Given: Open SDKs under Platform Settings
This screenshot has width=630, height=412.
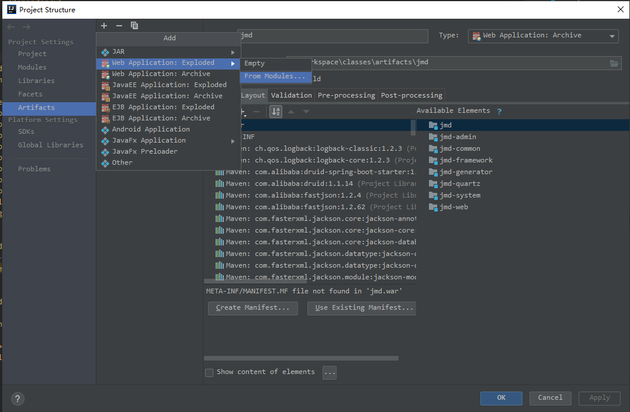Looking at the screenshot, I should 26,132.
